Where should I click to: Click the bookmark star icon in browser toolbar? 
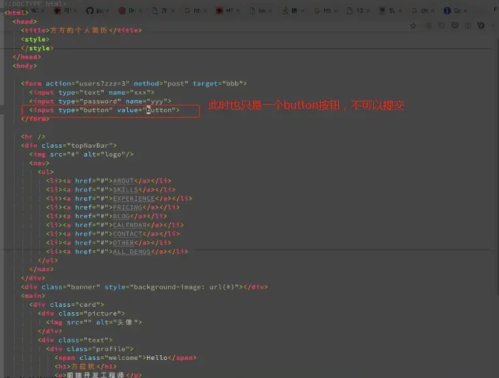point(413,26)
